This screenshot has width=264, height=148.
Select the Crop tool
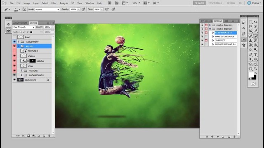point(250,31)
